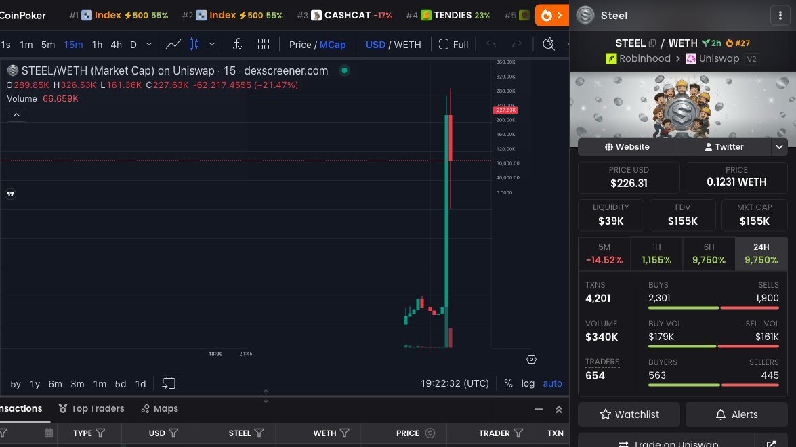Collapse the chart legend with caret button
796x447 pixels.
click(16, 115)
